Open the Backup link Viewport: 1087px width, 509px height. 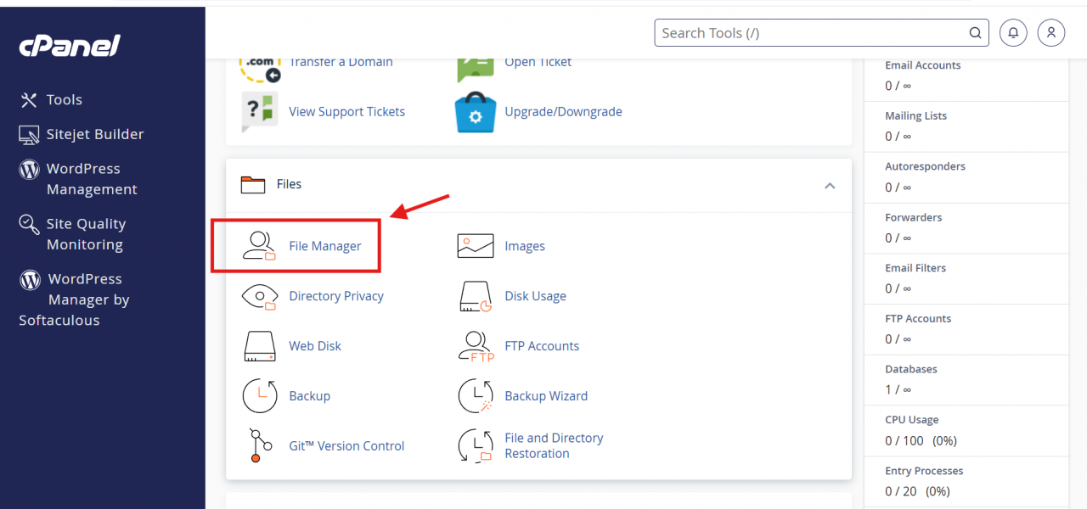[x=309, y=396]
